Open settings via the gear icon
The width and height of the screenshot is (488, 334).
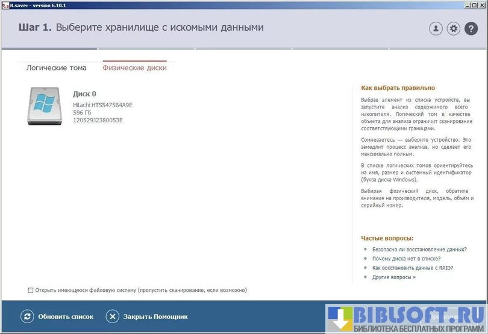pyautogui.click(x=453, y=28)
